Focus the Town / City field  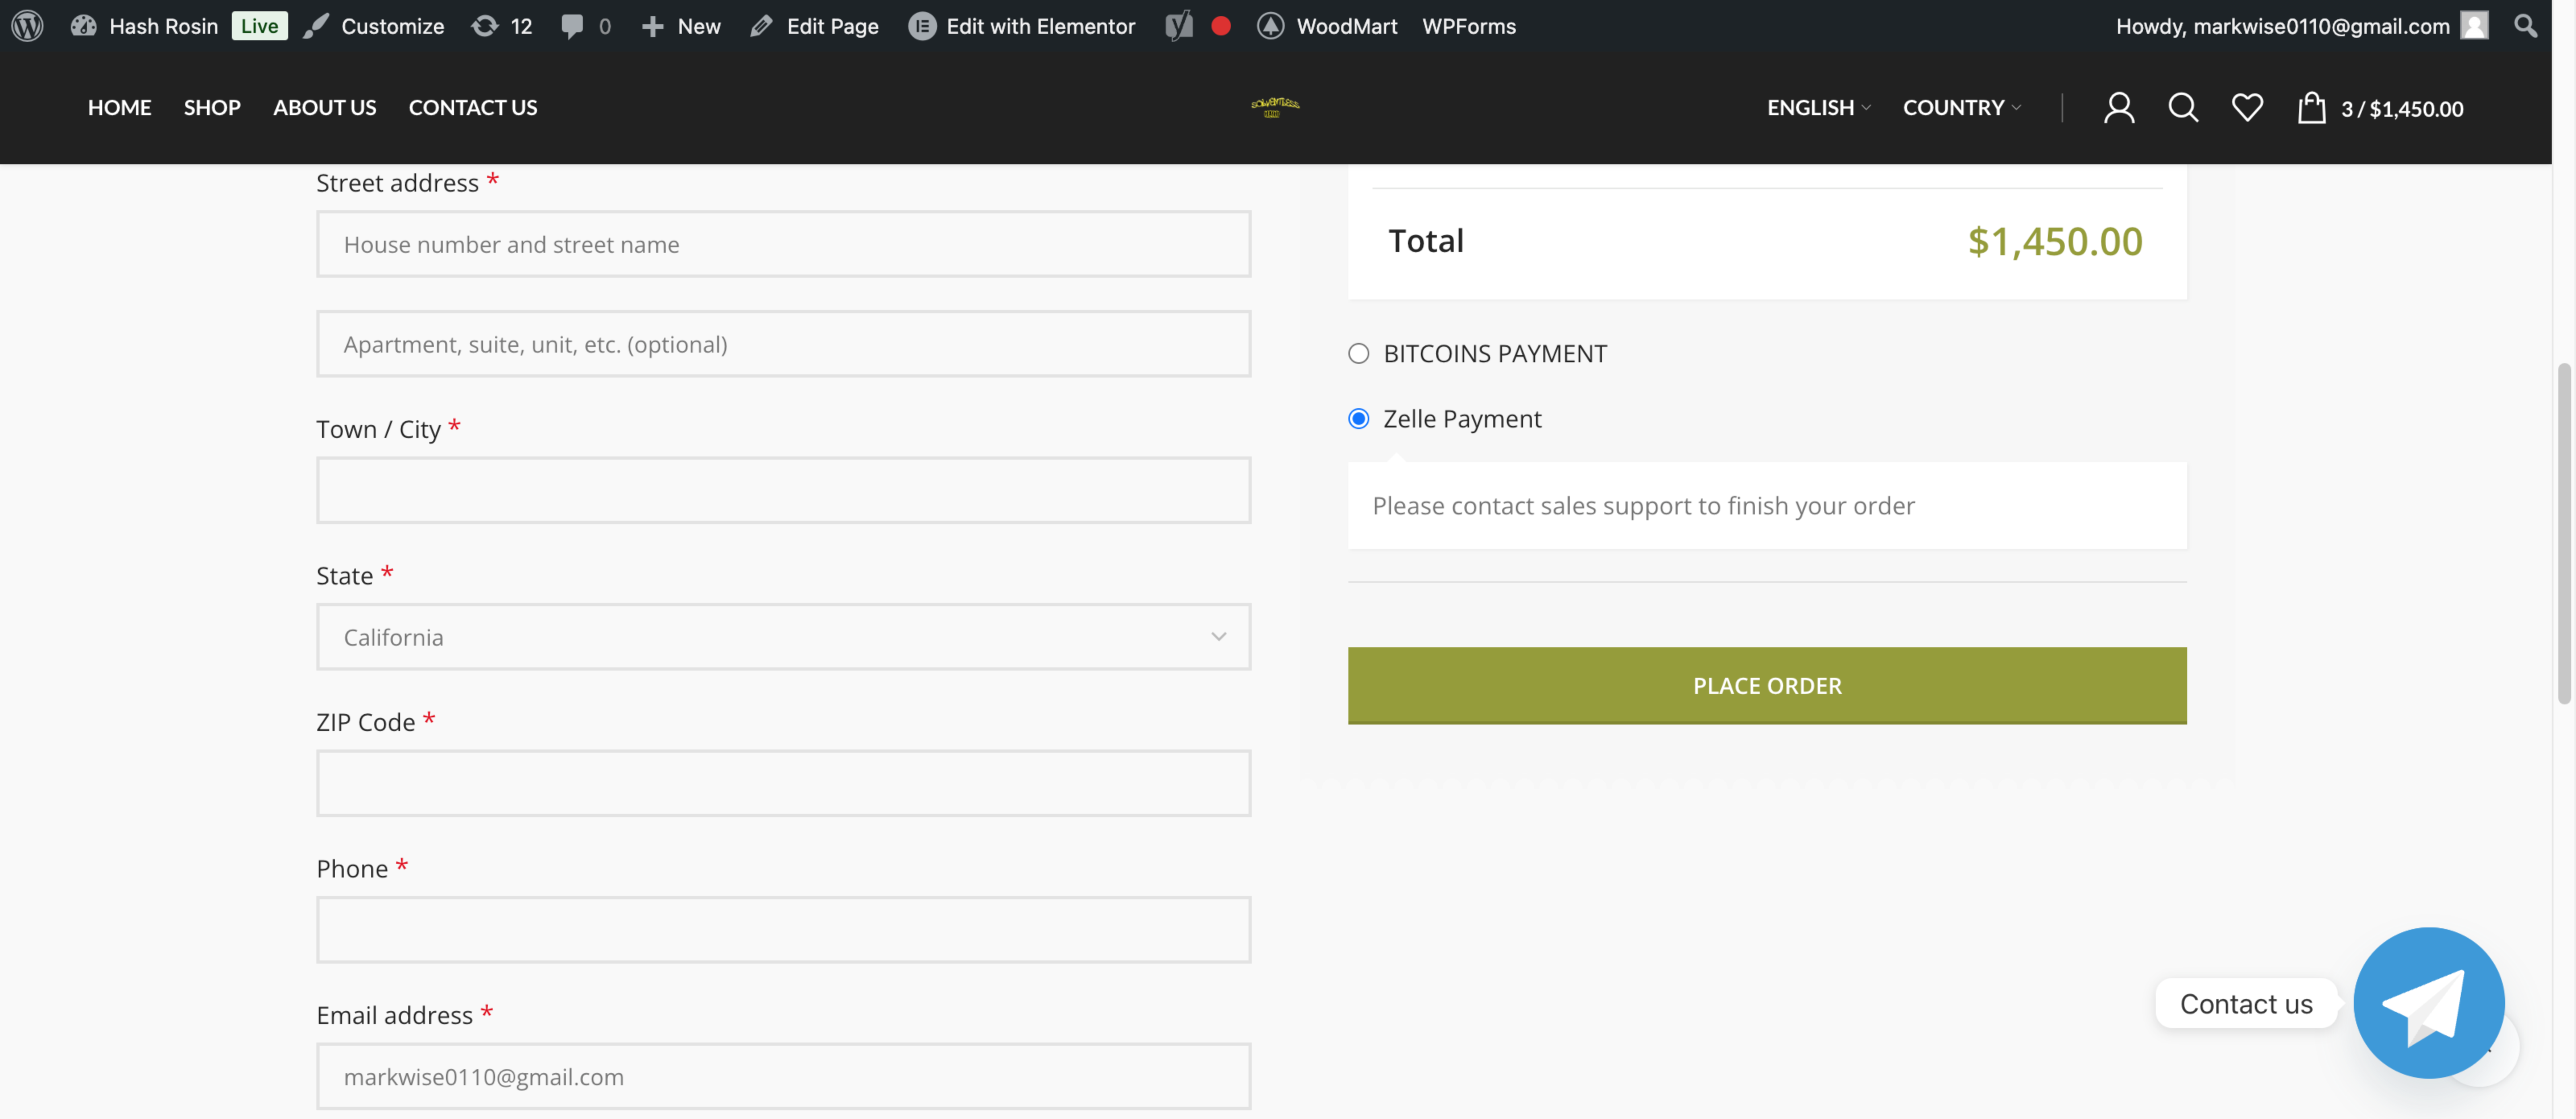click(x=784, y=490)
